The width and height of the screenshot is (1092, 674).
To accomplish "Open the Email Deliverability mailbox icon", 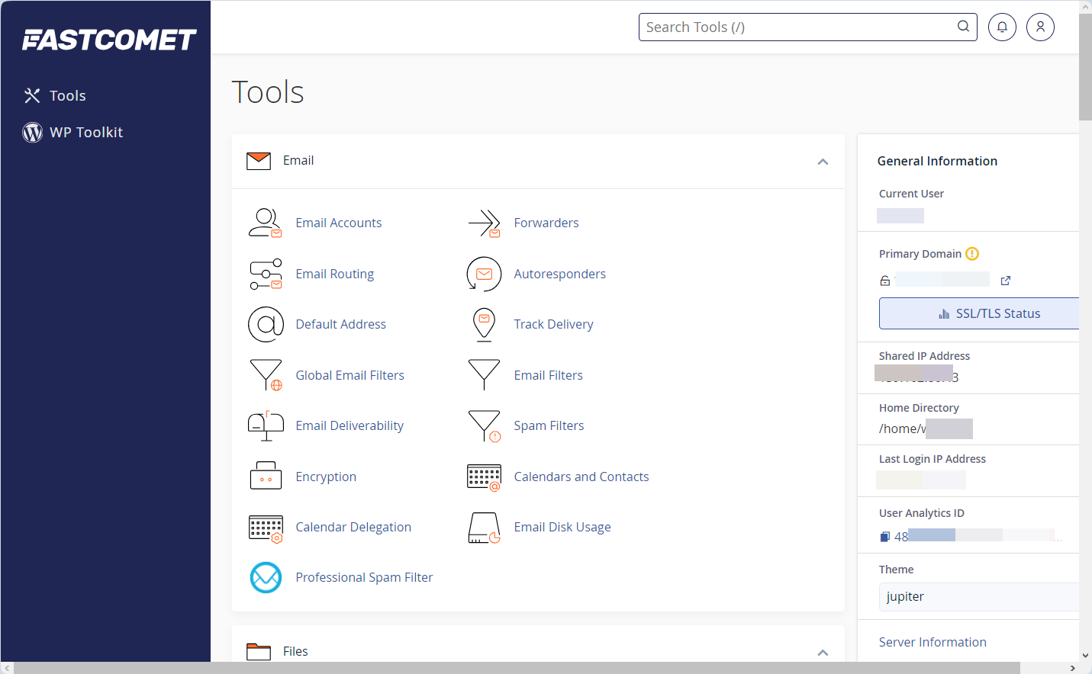I will (266, 425).
